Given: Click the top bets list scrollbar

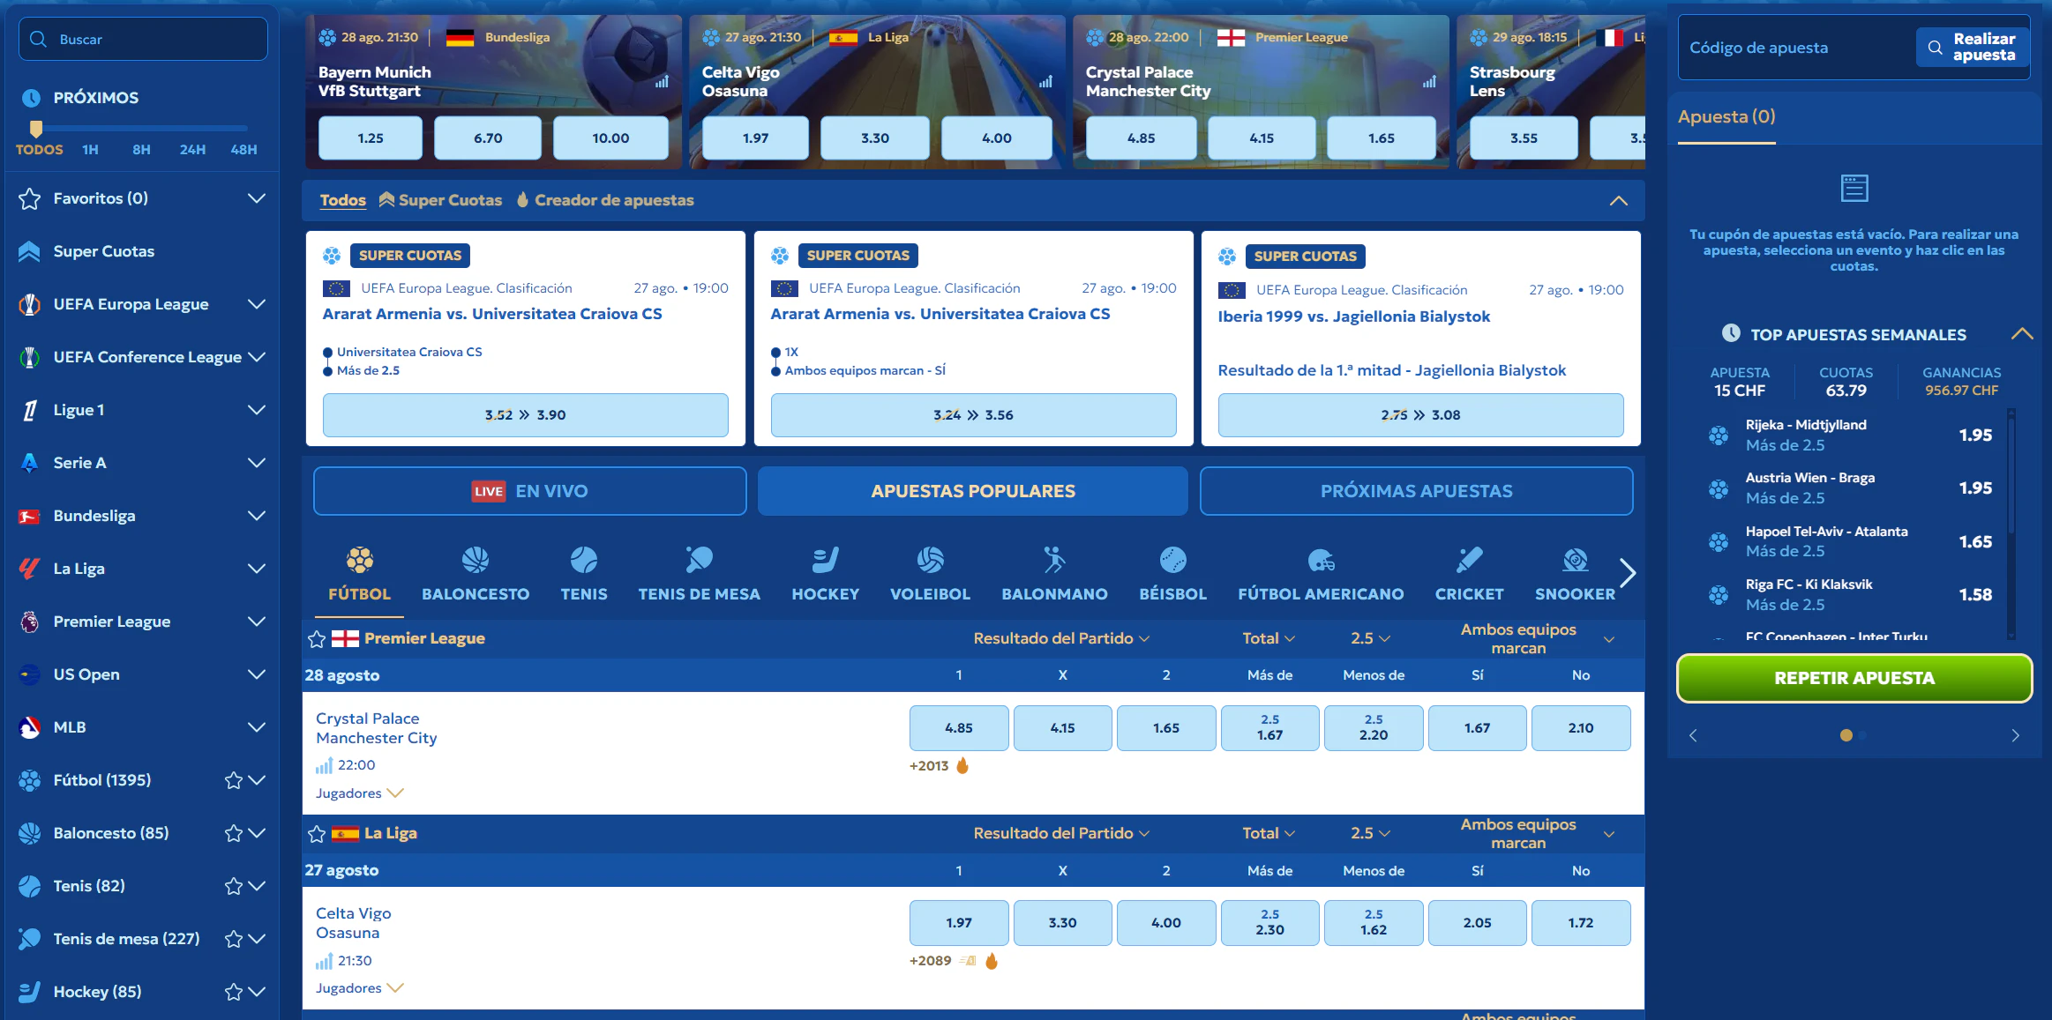Looking at the screenshot, I should 2012,523.
